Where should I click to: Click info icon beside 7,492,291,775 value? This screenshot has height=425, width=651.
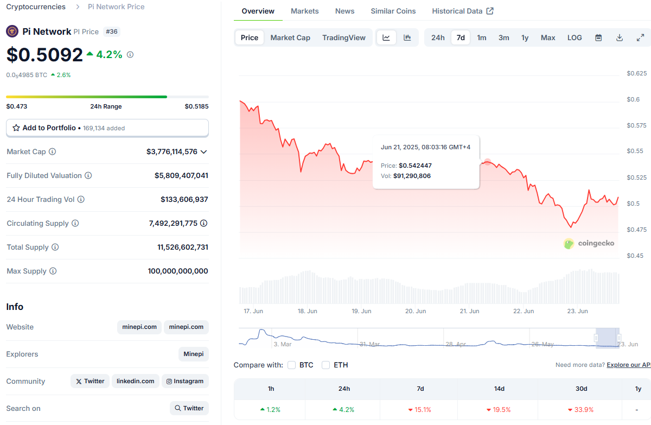(x=204, y=223)
